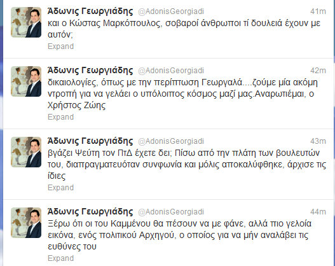Open the @AdonisGeorgiadi handle in the 41m tweet

(x=171, y=11)
